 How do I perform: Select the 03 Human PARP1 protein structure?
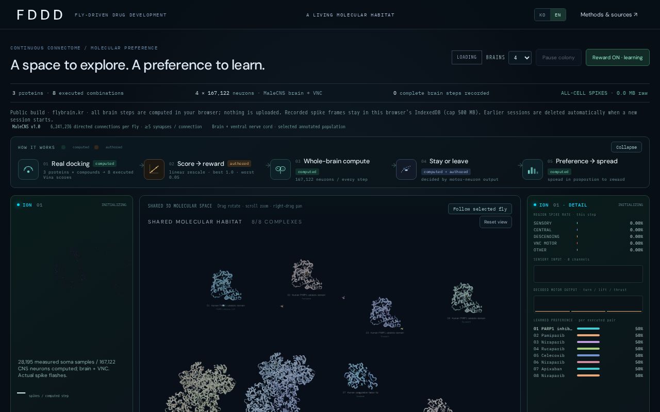385,313
